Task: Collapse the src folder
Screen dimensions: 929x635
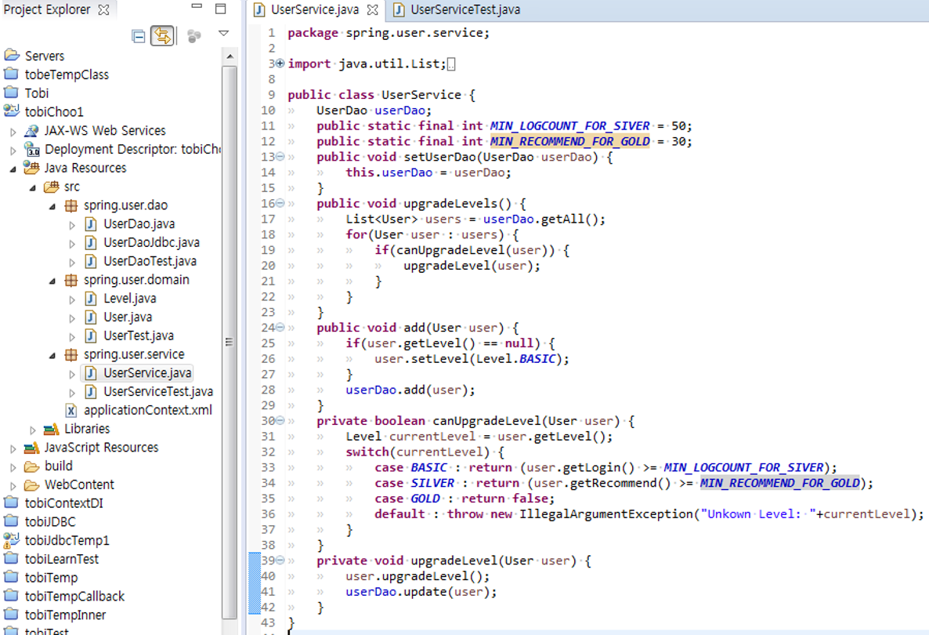Action: 33,187
